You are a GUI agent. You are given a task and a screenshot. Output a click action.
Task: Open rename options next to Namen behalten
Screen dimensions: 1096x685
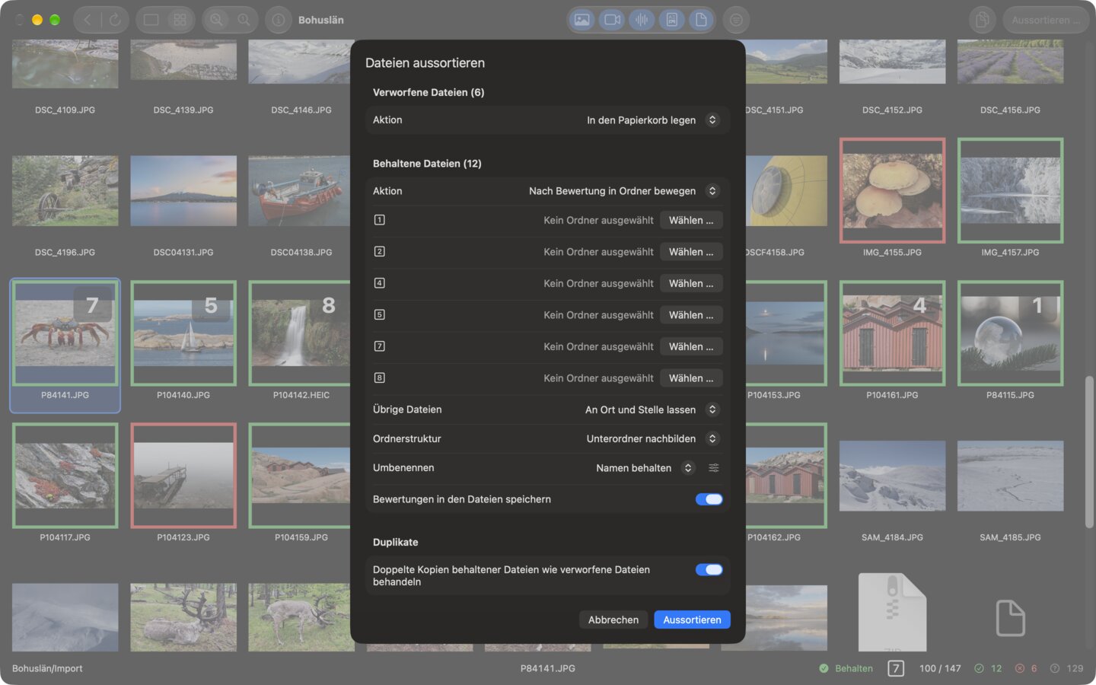(714, 468)
